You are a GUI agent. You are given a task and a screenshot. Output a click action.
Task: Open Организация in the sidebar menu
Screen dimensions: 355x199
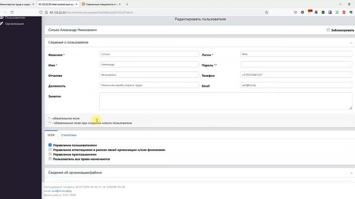(14, 24)
